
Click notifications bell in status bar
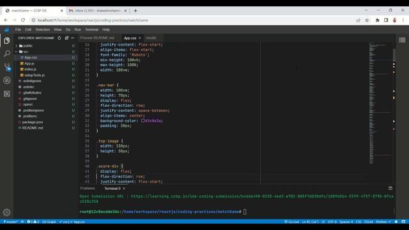396,222
